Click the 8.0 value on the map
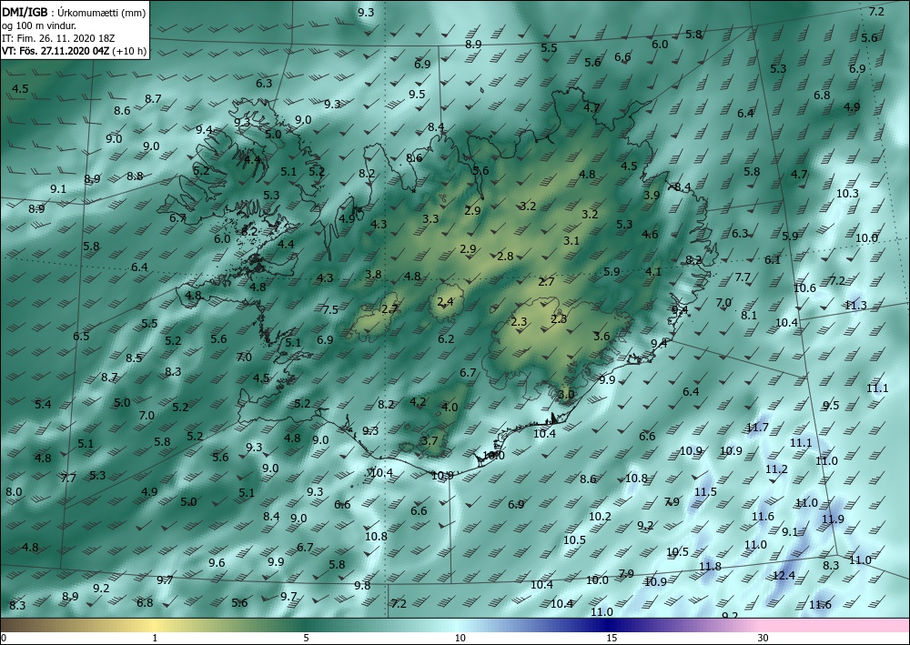Screen dimensions: 910x645 (x=14, y=492)
